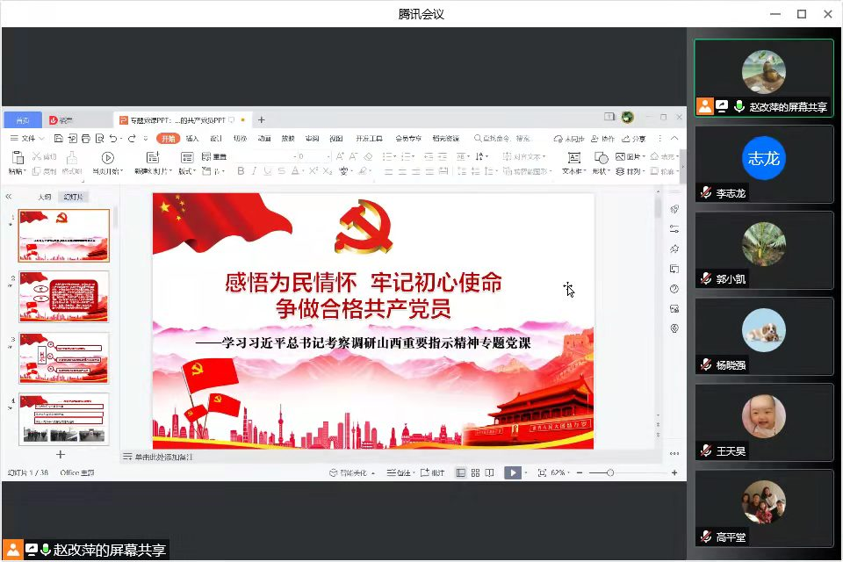Toggle Bold formatting
This screenshot has height=562, width=843.
(x=241, y=171)
